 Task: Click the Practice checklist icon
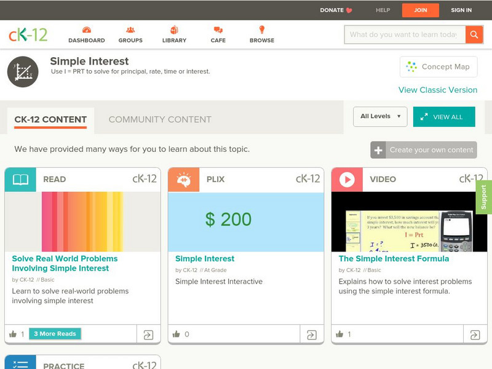point(20,363)
